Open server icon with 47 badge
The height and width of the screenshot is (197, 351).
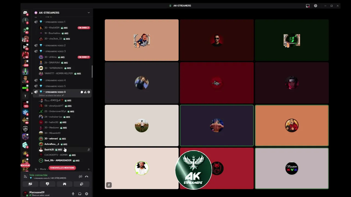25,30
